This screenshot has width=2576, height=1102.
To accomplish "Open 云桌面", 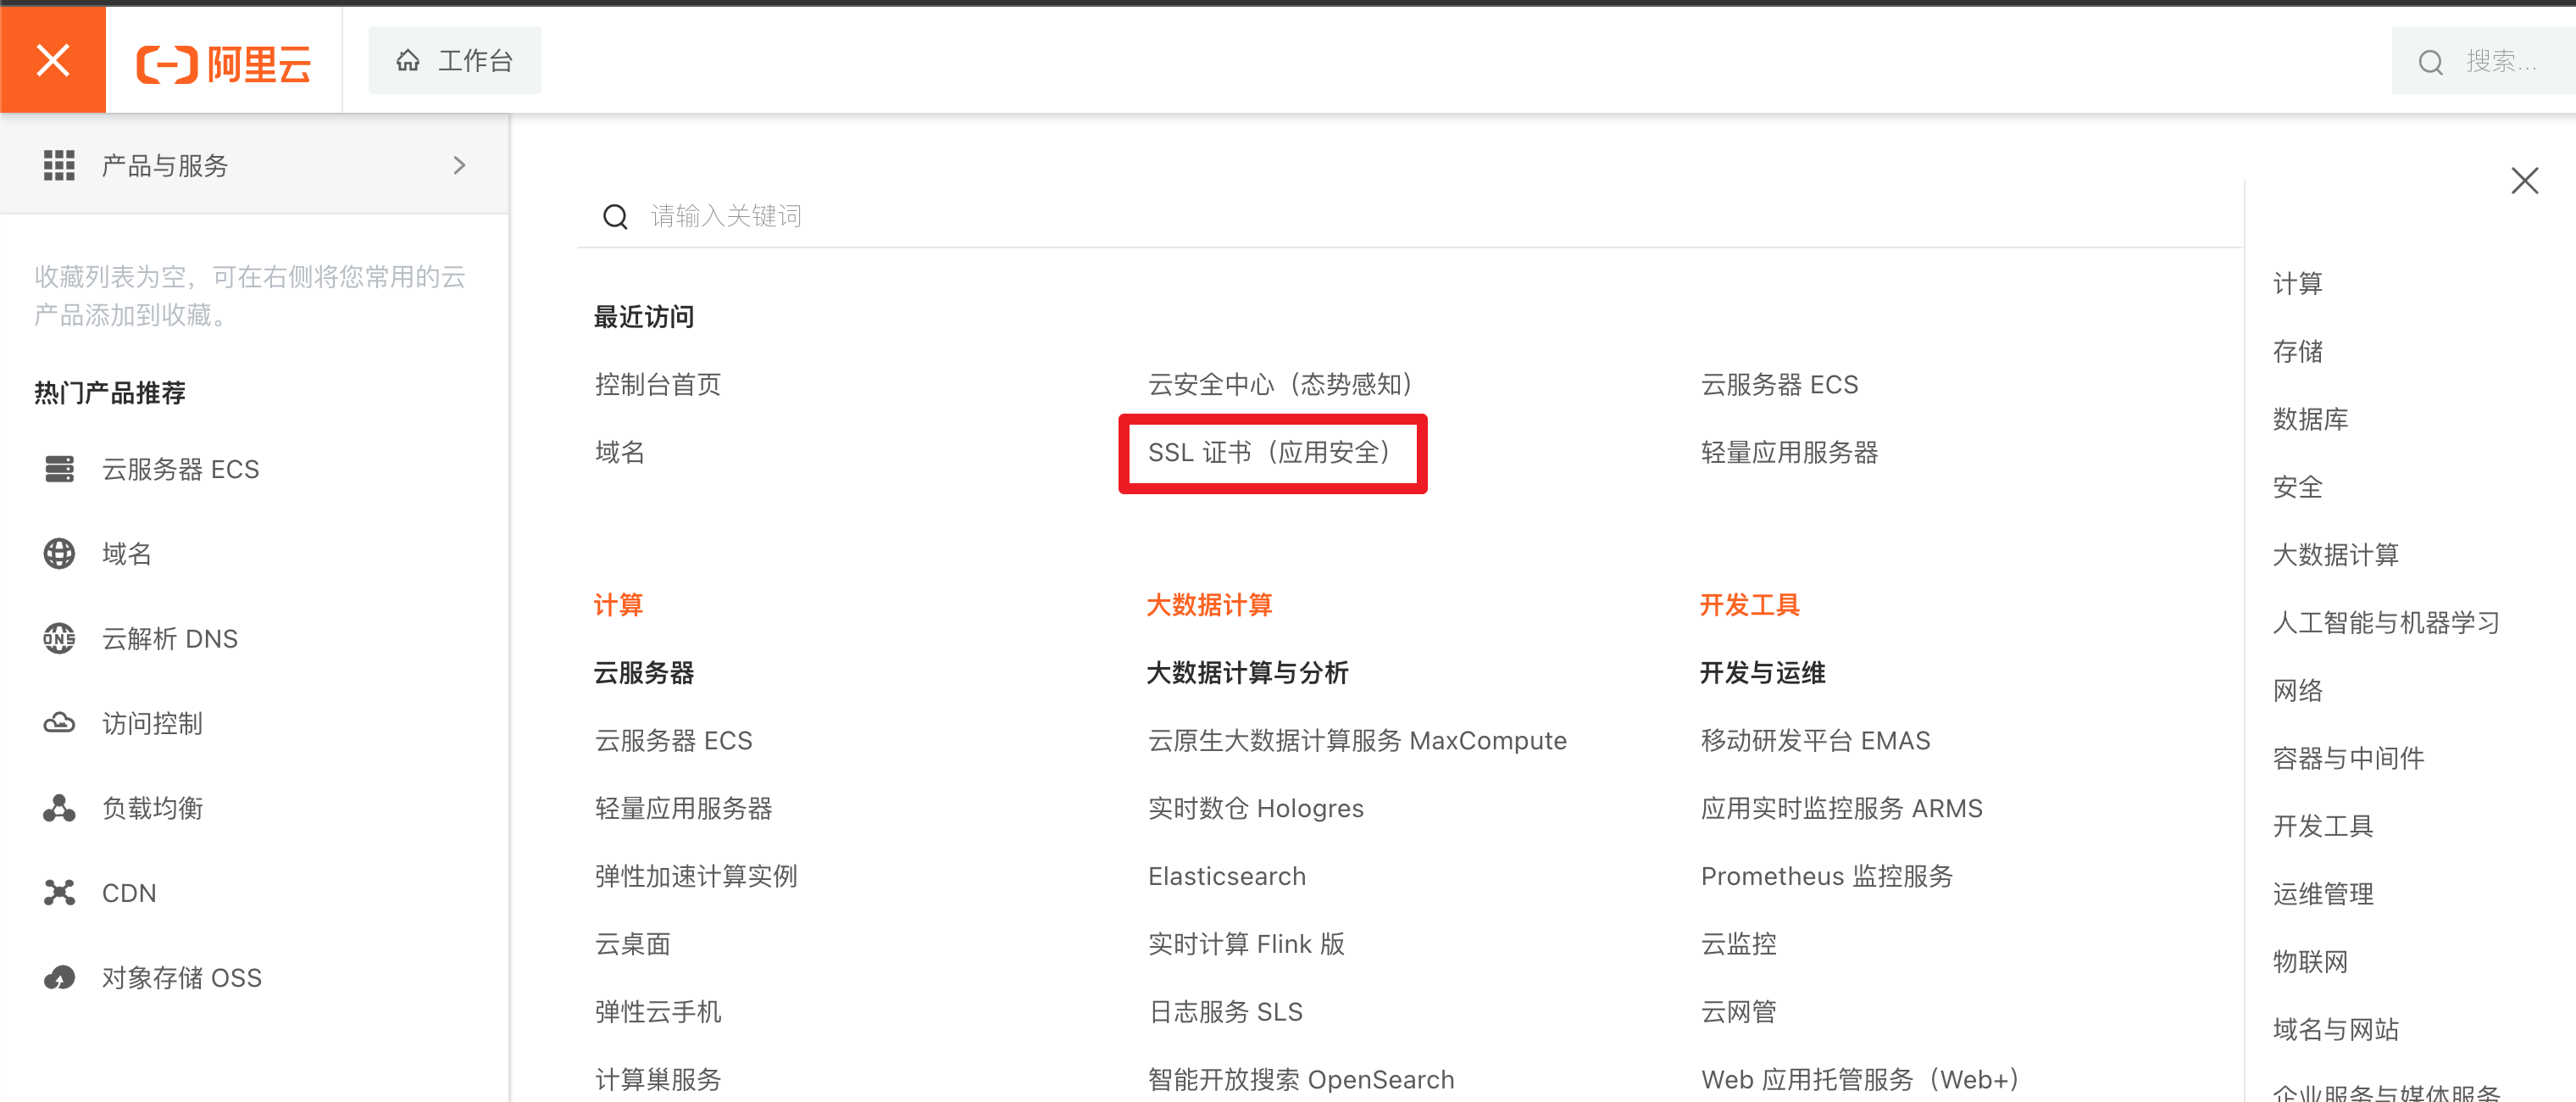I will (x=632, y=944).
